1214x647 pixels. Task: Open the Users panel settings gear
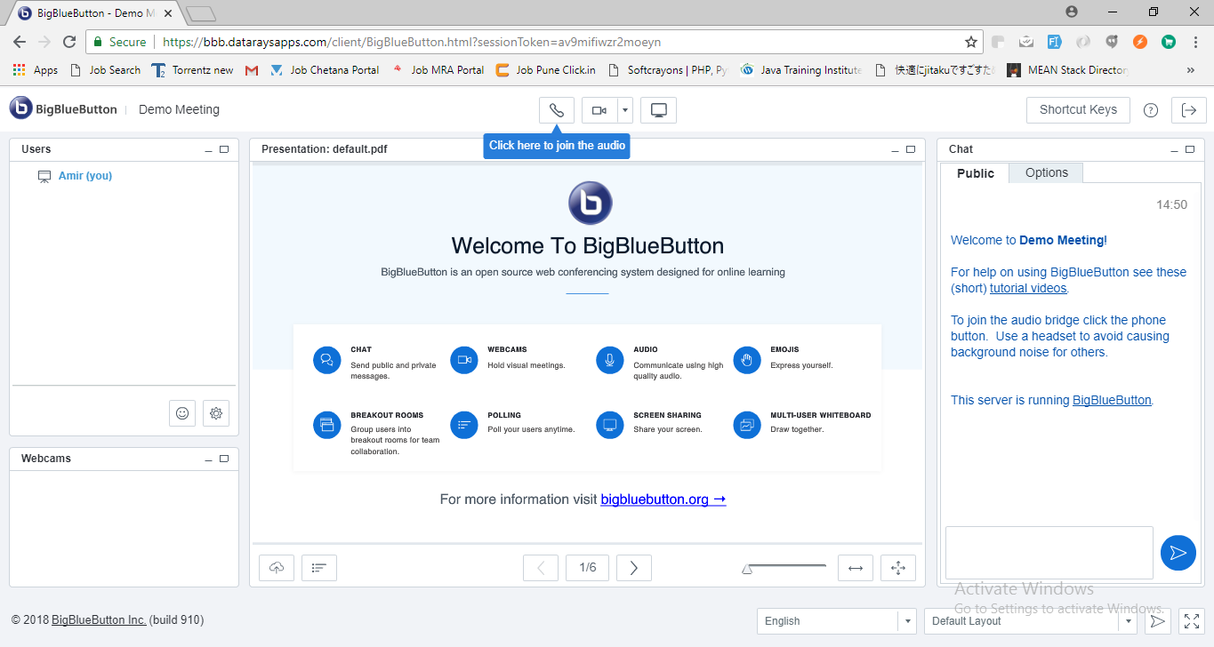coord(216,412)
